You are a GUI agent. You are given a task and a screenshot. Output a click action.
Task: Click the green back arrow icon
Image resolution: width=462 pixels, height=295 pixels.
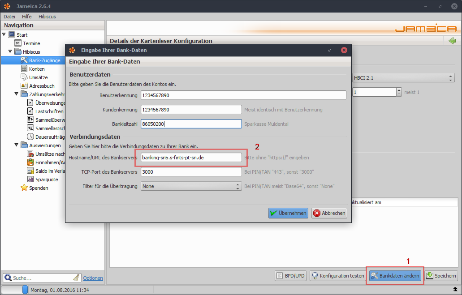[452, 41]
